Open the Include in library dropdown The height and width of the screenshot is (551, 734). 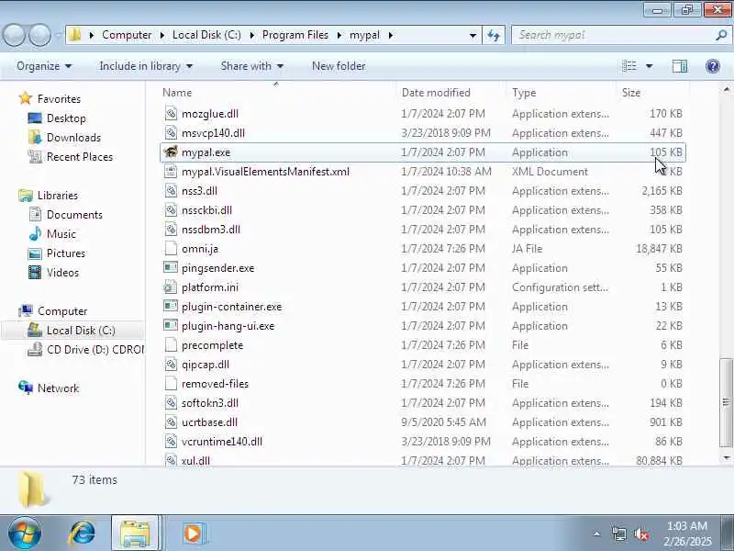point(146,66)
